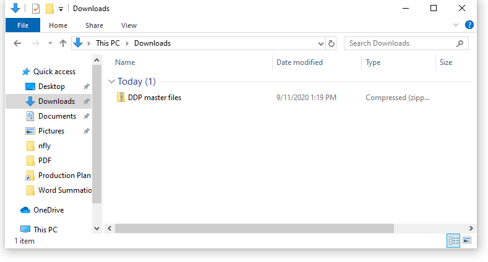Open the File menu
The image size is (488, 262).
[x=22, y=25]
